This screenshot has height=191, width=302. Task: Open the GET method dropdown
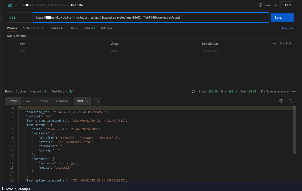pyautogui.click(x=19, y=18)
